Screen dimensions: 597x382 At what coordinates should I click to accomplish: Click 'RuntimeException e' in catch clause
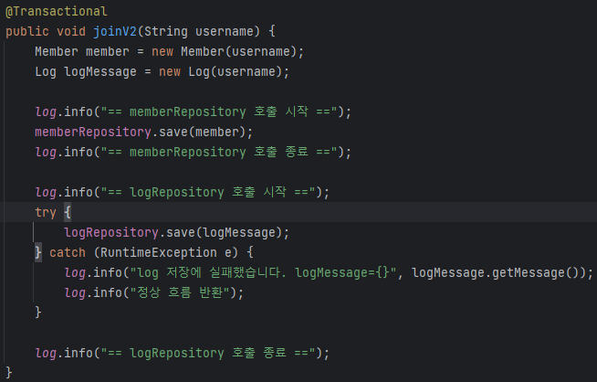coord(165,252)
